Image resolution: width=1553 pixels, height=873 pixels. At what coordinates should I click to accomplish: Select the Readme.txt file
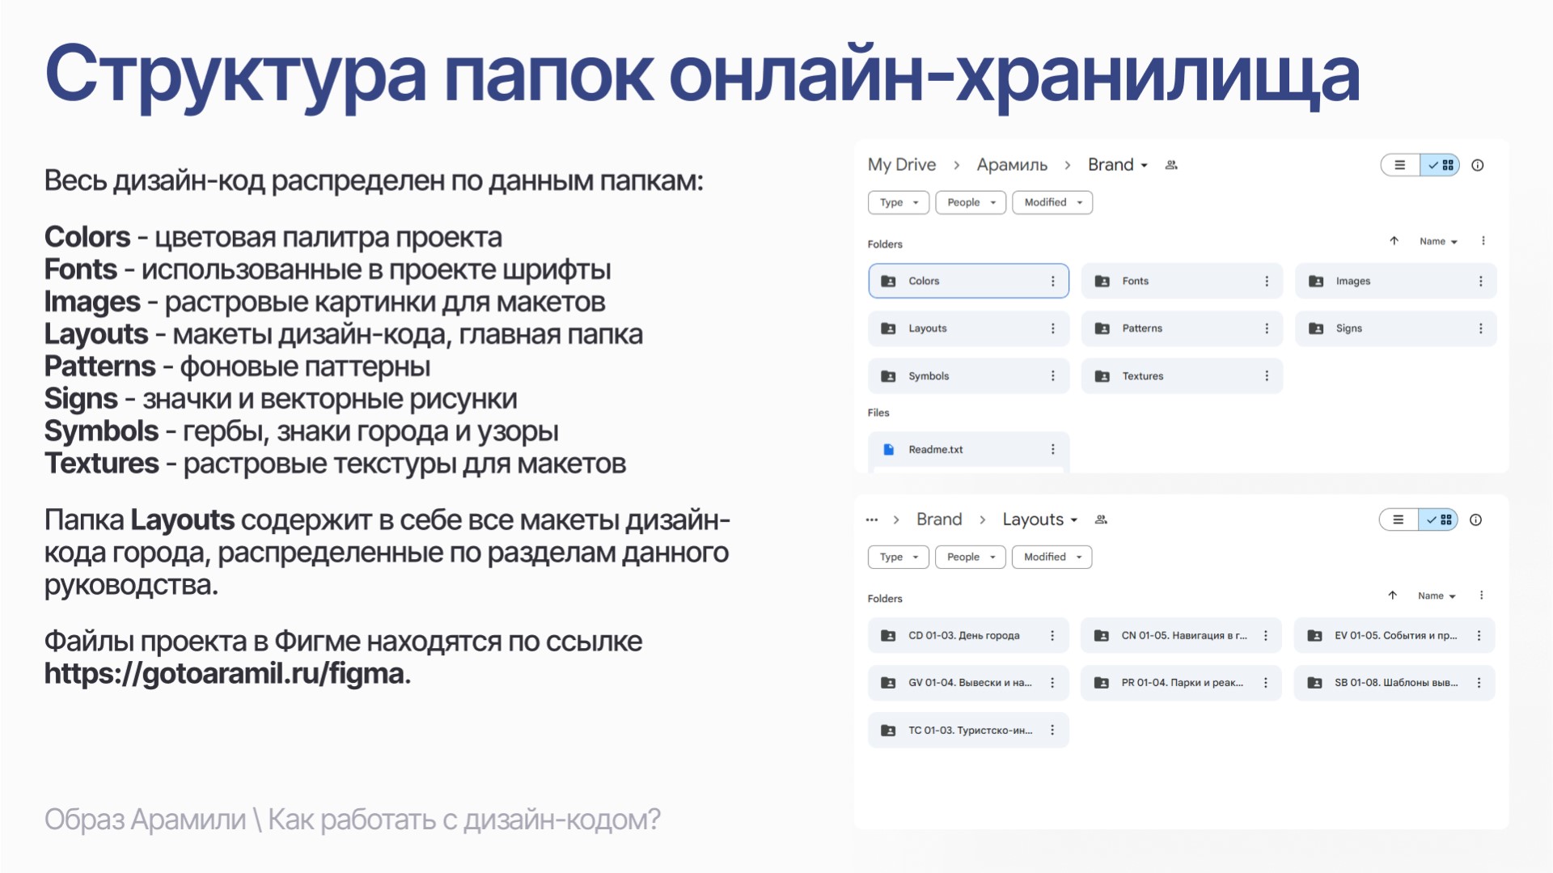click(x=935, y=449)
